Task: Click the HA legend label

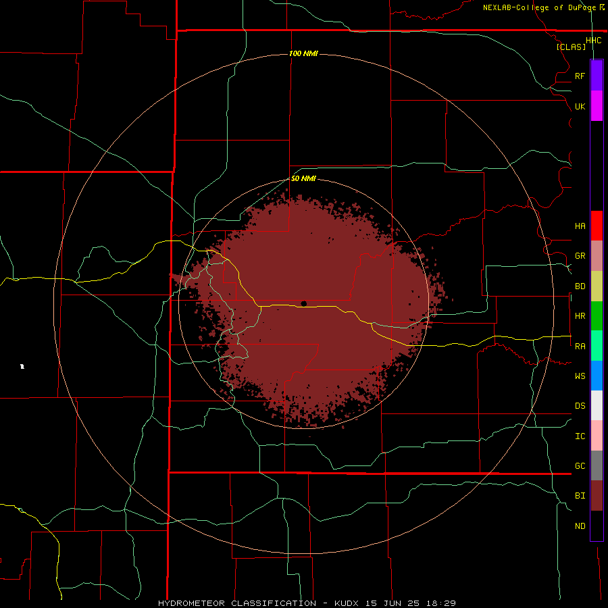Action: [x=580, y=226]
